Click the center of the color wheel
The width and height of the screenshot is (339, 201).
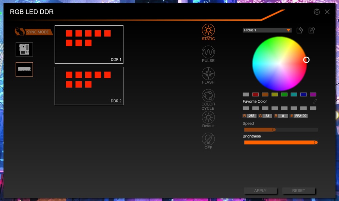279,64
